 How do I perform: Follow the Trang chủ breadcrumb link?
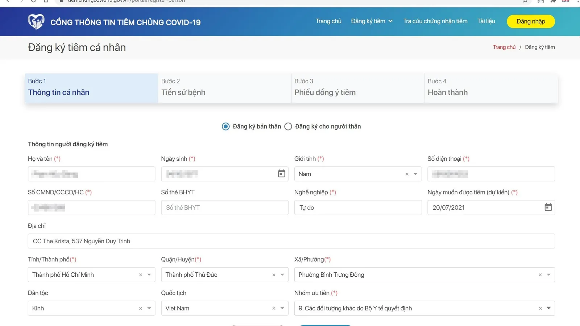tap(504, 47)
